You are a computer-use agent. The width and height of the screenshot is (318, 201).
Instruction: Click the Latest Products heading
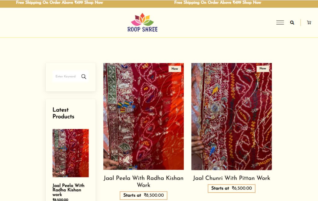pos(63,113)
